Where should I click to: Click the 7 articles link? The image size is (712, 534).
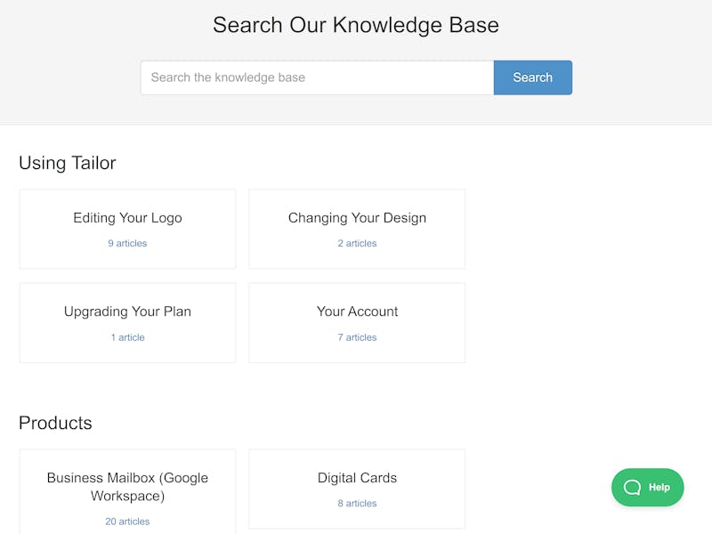(358, 337)
